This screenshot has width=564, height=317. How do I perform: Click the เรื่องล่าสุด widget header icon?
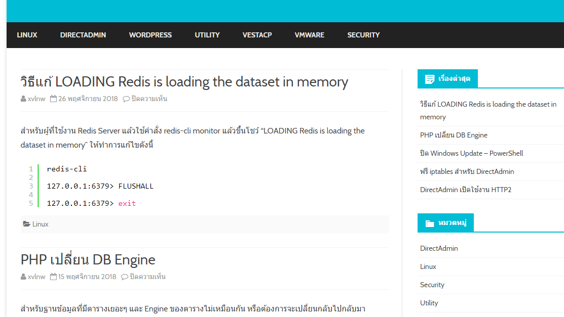(x=430, y=79)
